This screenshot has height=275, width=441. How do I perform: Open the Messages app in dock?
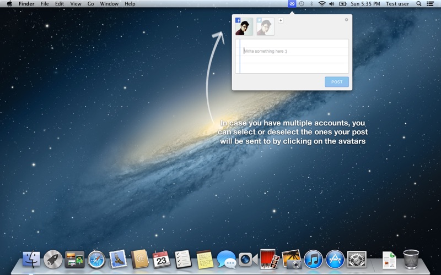(226, 259)
